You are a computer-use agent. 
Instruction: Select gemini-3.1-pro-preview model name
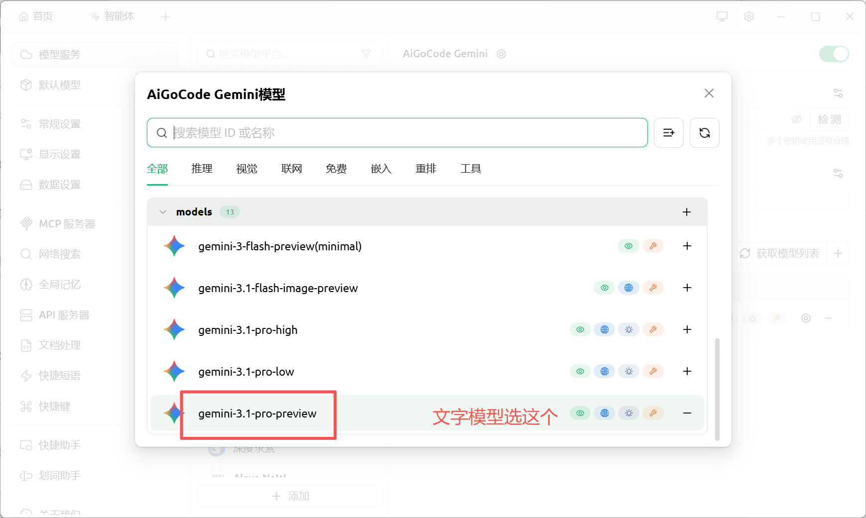coord(257,414)
